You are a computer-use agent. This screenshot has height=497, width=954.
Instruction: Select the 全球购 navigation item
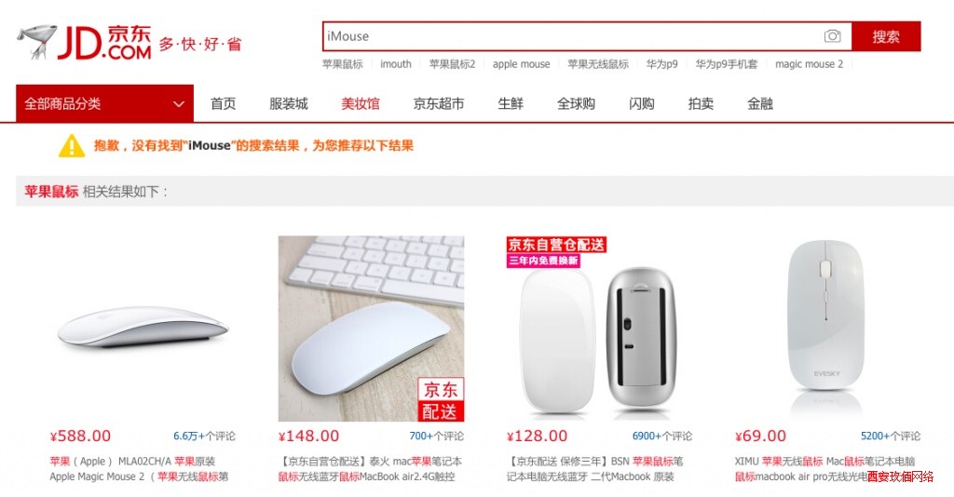pos(576,104)
